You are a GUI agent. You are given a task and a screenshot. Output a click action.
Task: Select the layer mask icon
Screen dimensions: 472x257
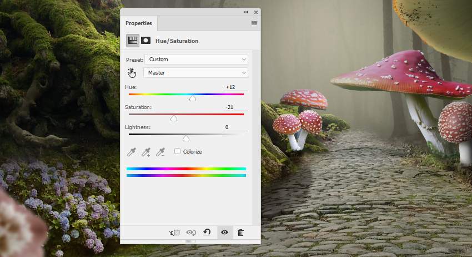145,41
